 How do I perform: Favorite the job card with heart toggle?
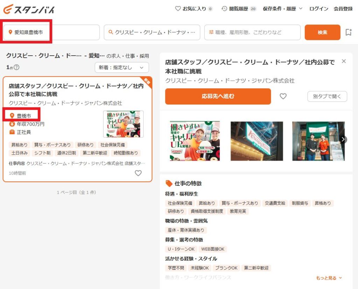(138, 173)
